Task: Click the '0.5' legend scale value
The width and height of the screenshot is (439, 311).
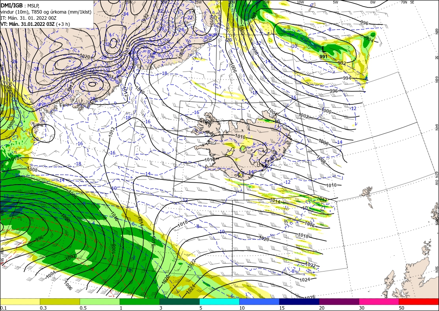Action: click(83, 308)
